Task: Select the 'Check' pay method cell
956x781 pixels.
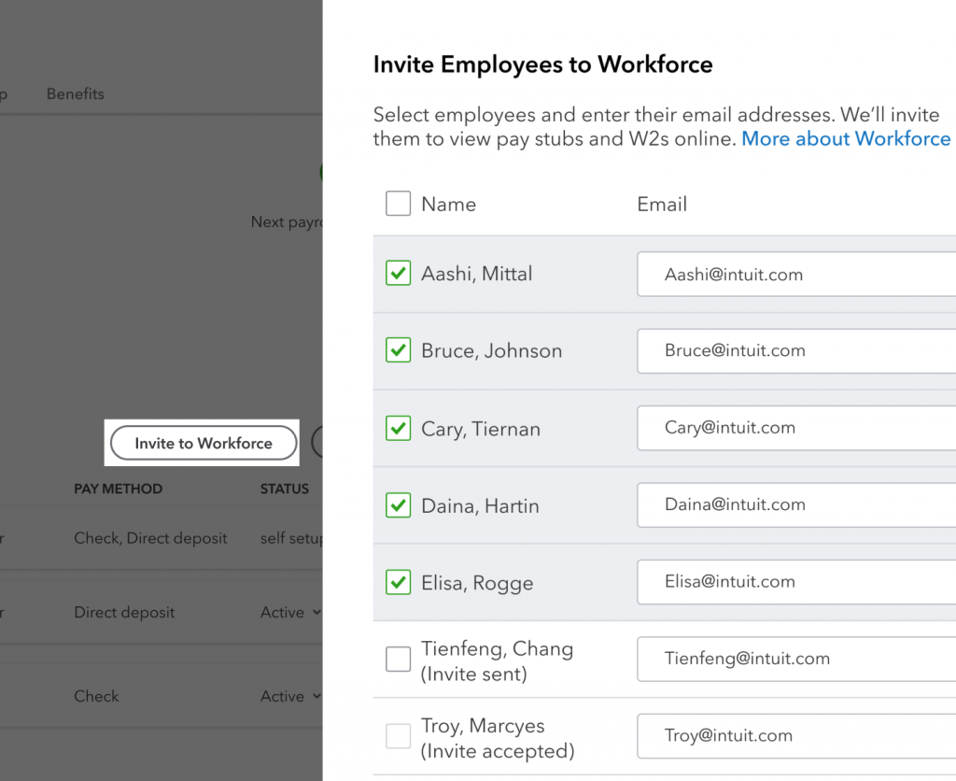Action: 96,696
